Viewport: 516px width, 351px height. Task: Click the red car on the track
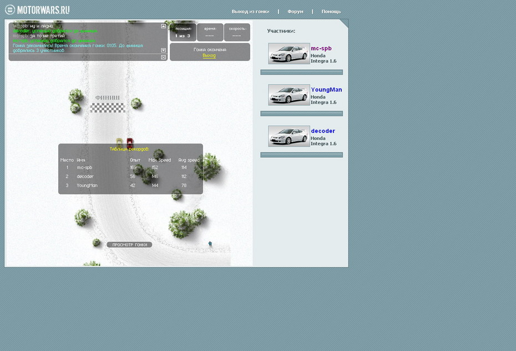pyautogui.click(x=130, y=143)
